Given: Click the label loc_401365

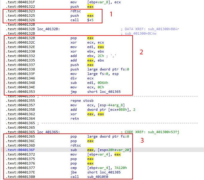Looking at the screenshot, I should coord(48,132).
